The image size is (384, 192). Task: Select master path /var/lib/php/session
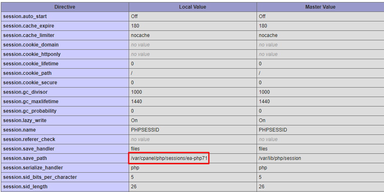280,158
